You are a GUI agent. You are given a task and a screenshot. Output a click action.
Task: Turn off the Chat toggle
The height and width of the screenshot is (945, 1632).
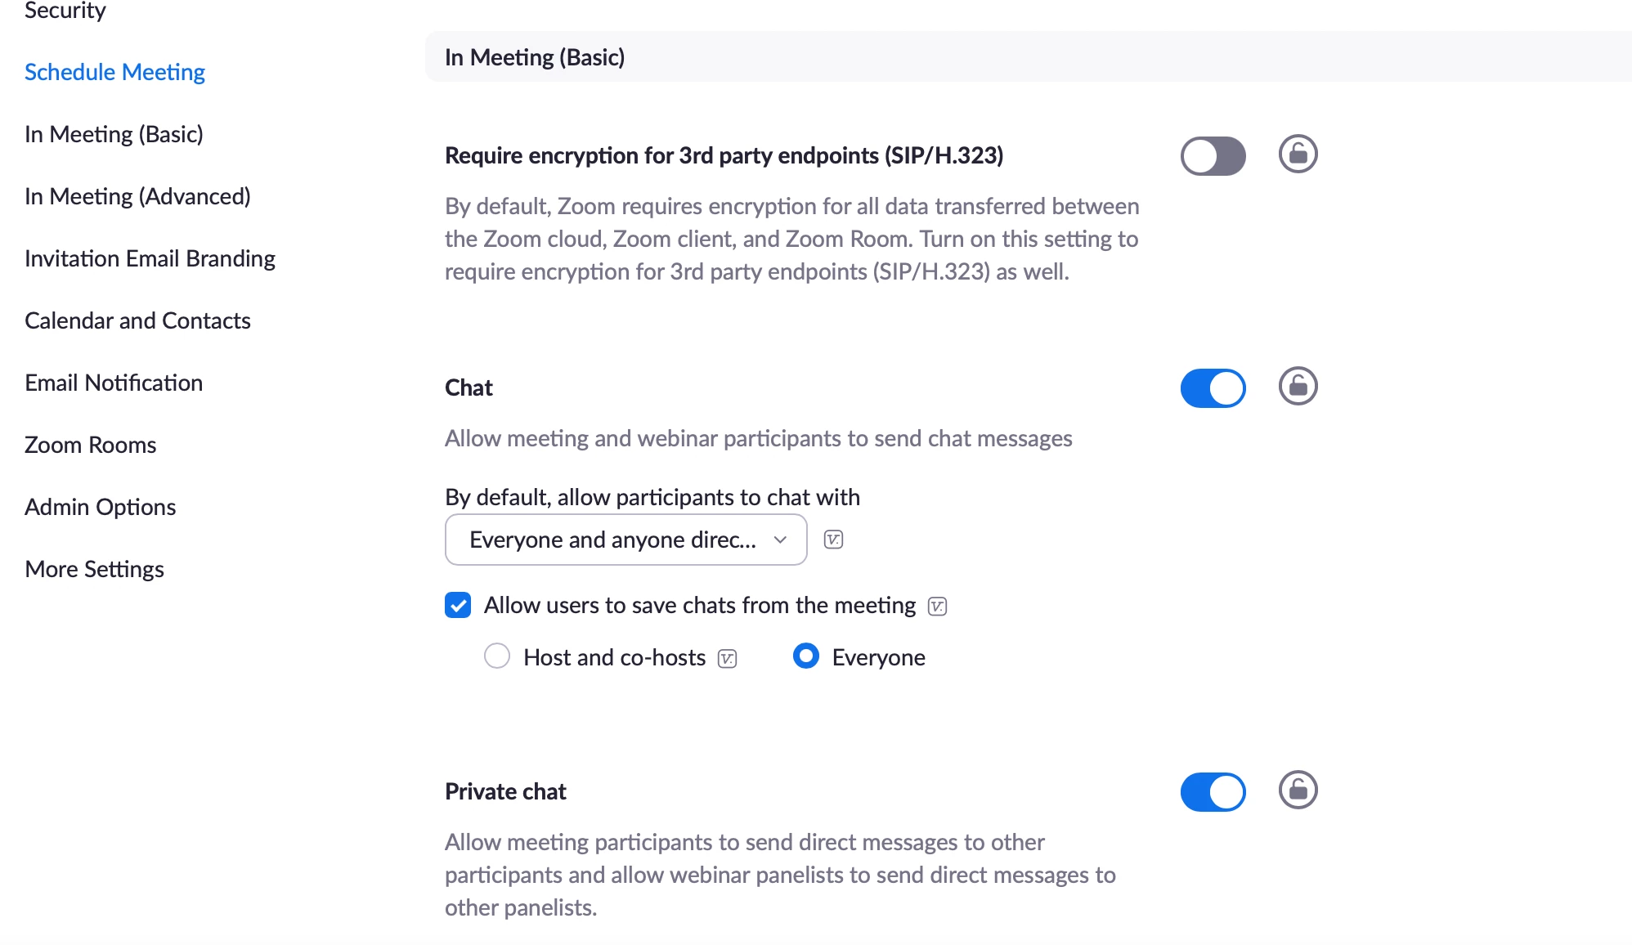1213,388
